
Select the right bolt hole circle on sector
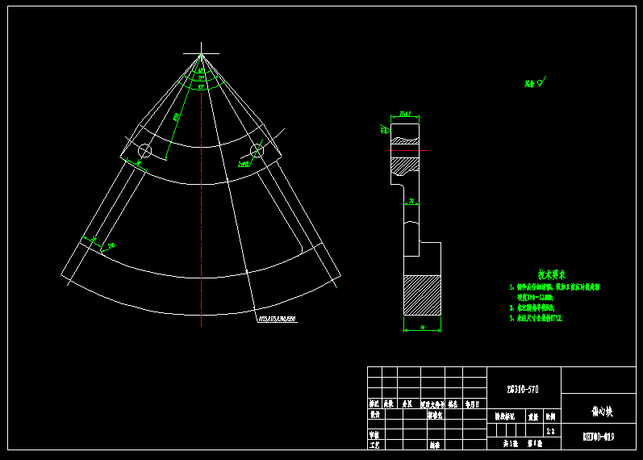click(x=257, y=151)
